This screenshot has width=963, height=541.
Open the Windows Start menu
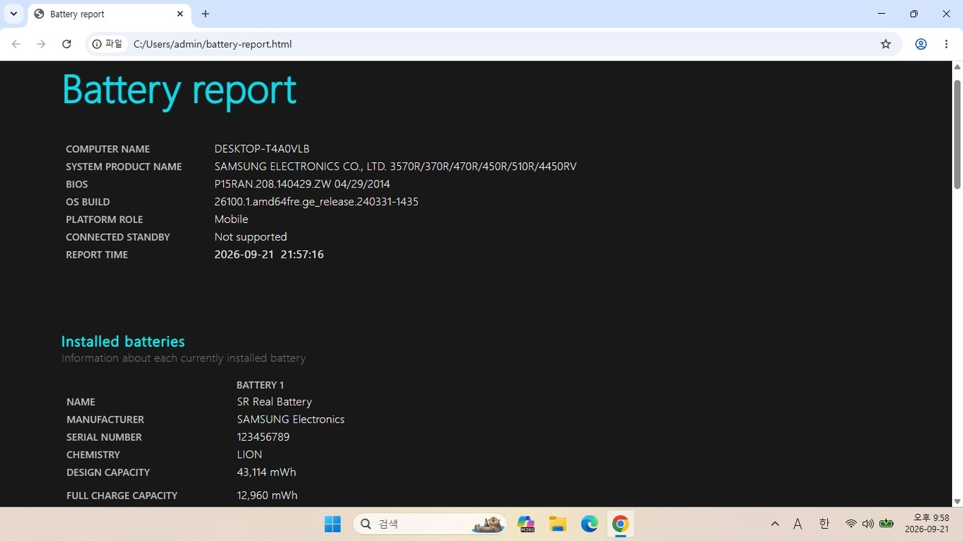pos(333,524)
